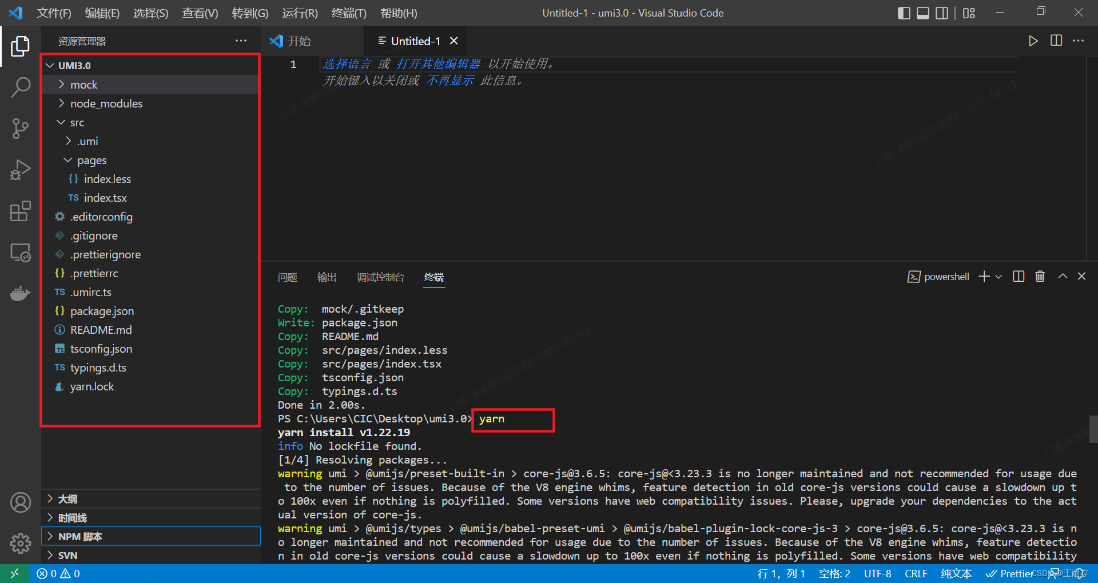Open the Explorer view in activity bar

point(21,46)
